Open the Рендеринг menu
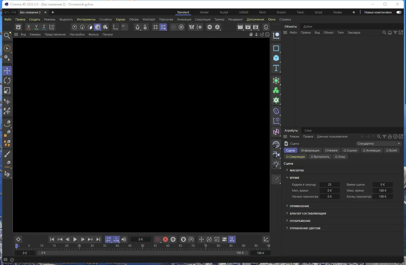 (x=236, y=19)
